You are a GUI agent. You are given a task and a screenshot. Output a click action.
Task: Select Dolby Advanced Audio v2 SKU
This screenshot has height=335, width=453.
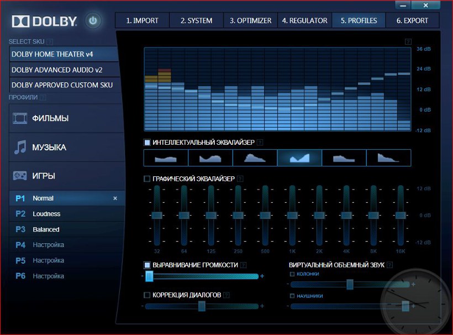tap(64, 70)
